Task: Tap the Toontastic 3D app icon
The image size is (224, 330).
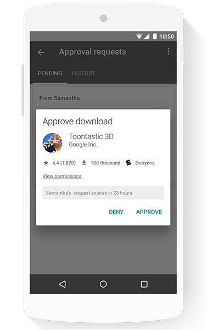Action: pyautogui.click(x=53, y=142)
